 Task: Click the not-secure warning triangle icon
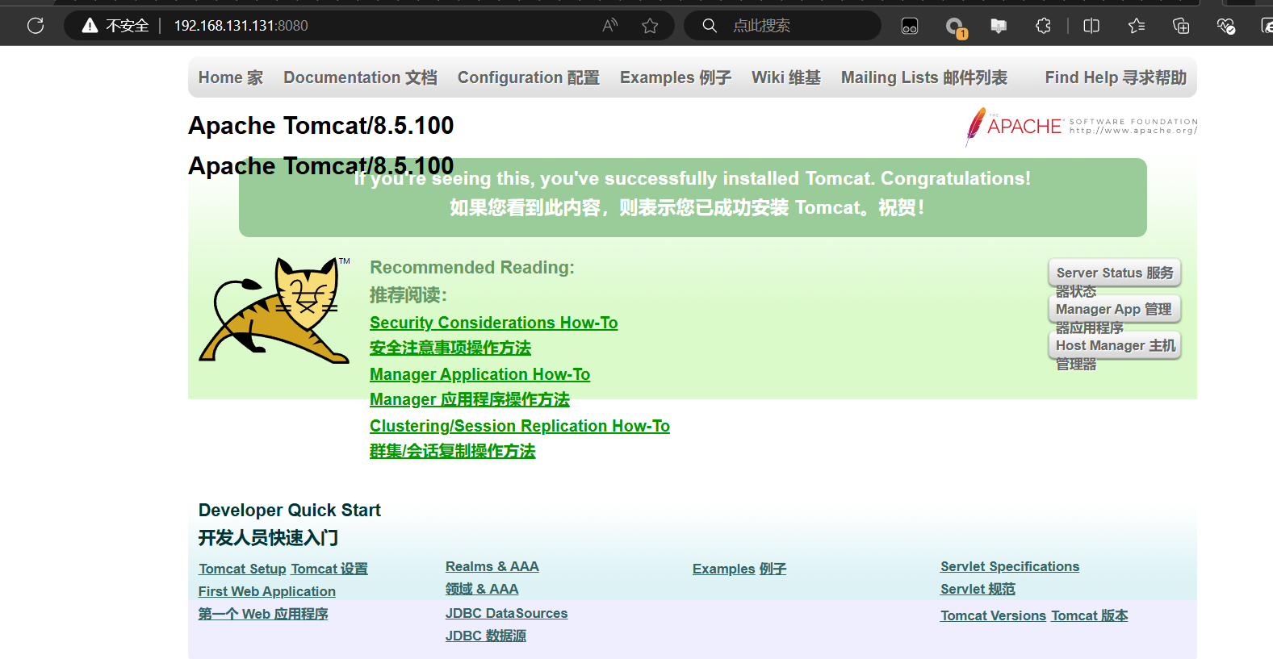90,26
